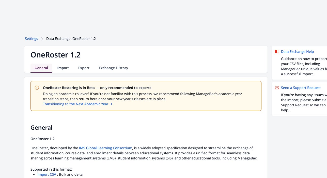The width and height of the screenshot is (327, 178).
Task: Open the Import CSV link
Action: point(47,174)
